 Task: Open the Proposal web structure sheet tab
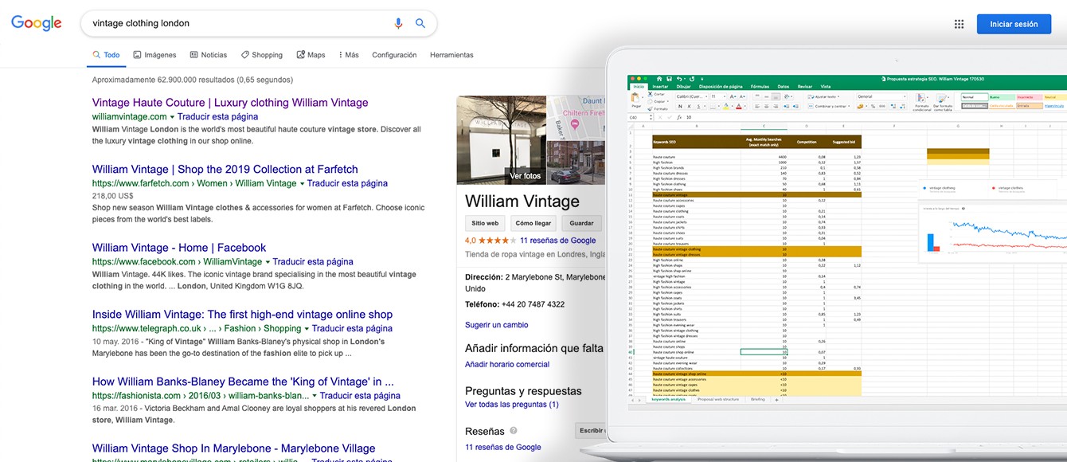point(717,399)
